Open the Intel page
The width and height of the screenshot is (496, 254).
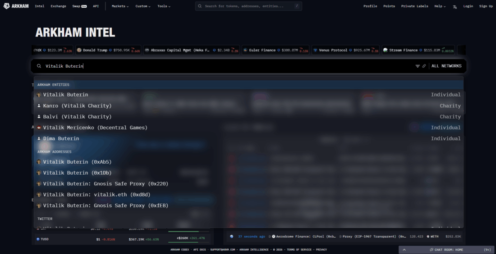point(40,6)
